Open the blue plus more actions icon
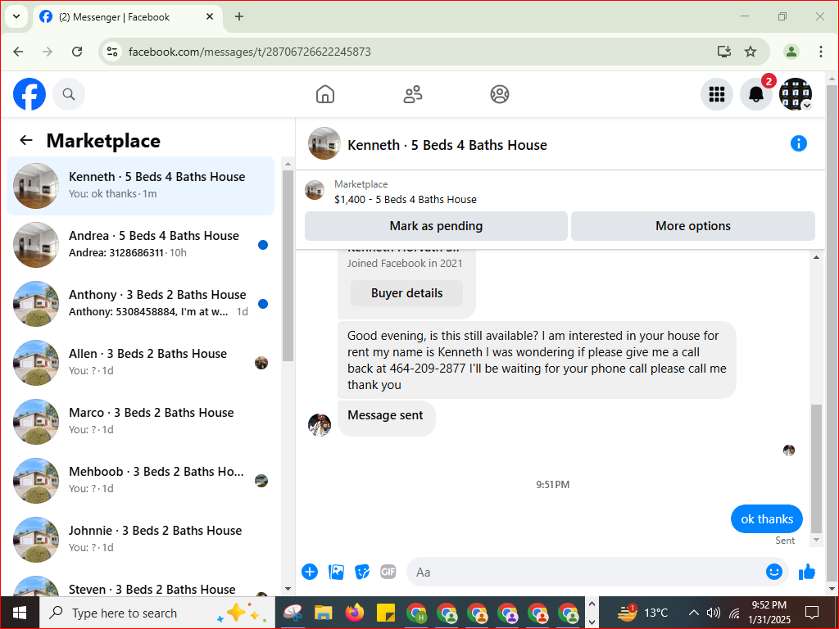The image size is (839, 629). [310, 572]
